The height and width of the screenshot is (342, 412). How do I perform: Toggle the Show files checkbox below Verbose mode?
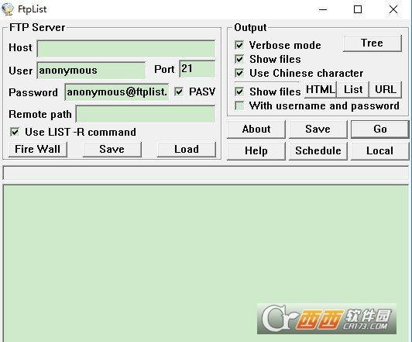point(239,59)
